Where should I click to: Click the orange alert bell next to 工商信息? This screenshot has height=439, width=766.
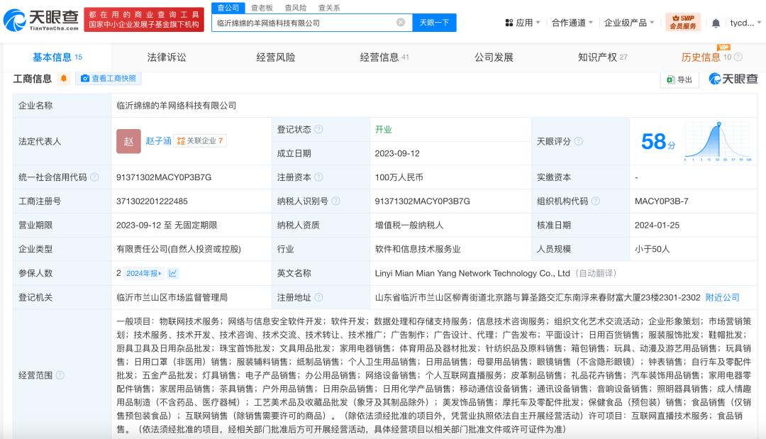(x=64, y=79)
